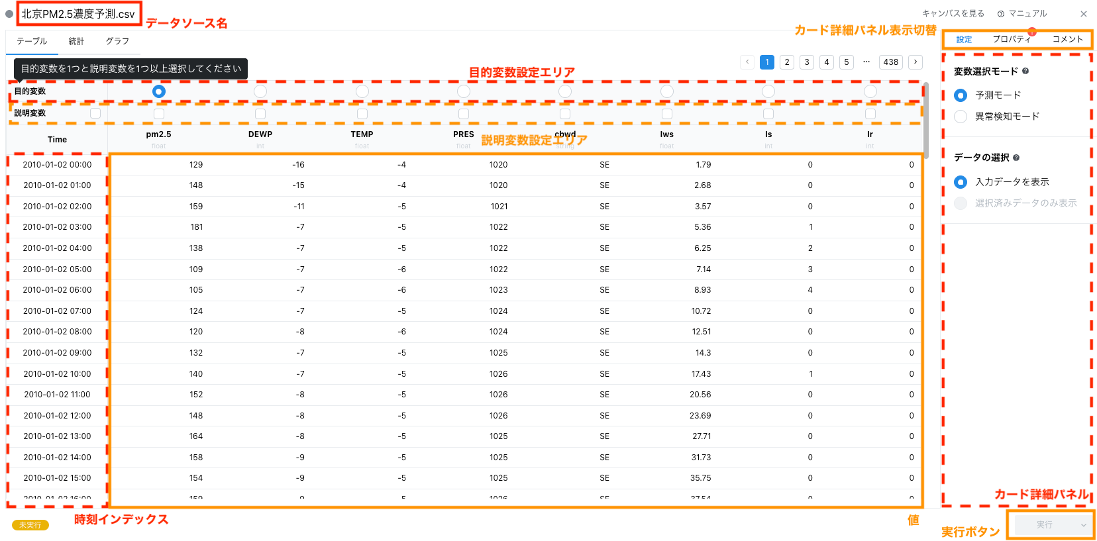Switch to the テーブル tab
Screen dimensions: 1097x541
(32, 41)
